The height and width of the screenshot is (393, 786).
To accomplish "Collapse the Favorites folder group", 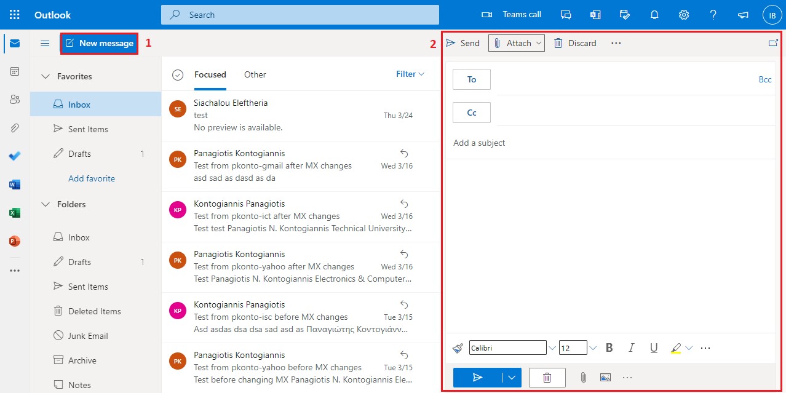I will pos(45,77).
